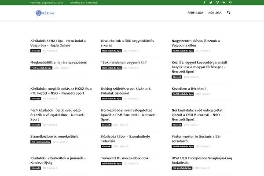Open article Kézilabda: megállapodás az MKSZ és a PTE
Viewport: 264px width, 176px height.
coord(61,91)
